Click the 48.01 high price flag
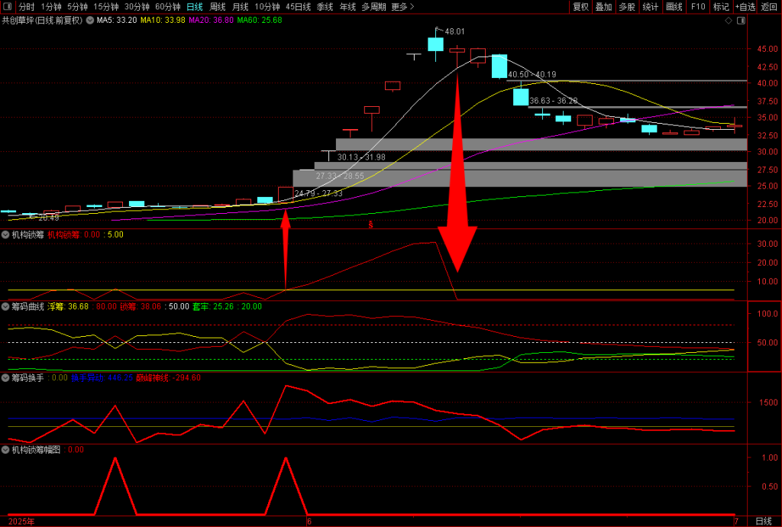The height and width of the screenshot is (527, 782). [454, 31]
